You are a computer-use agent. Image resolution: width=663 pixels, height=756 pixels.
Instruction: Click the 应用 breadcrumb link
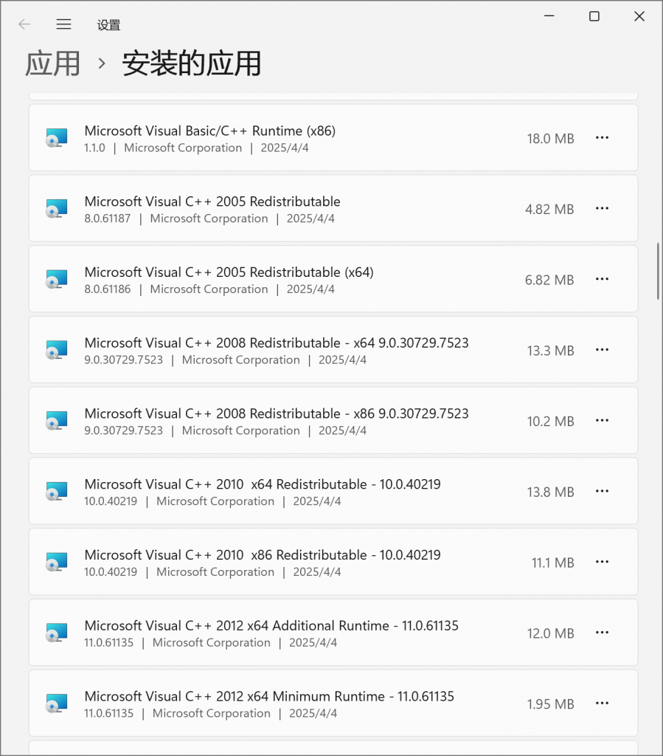click(52, 63)
